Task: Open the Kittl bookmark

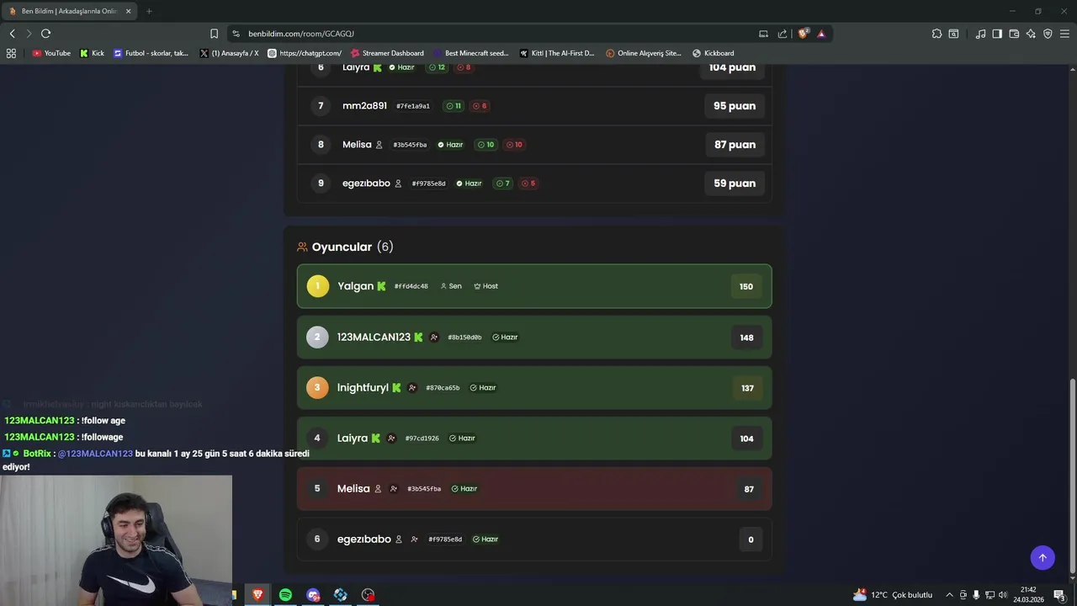Action: (x=557, y=53)
